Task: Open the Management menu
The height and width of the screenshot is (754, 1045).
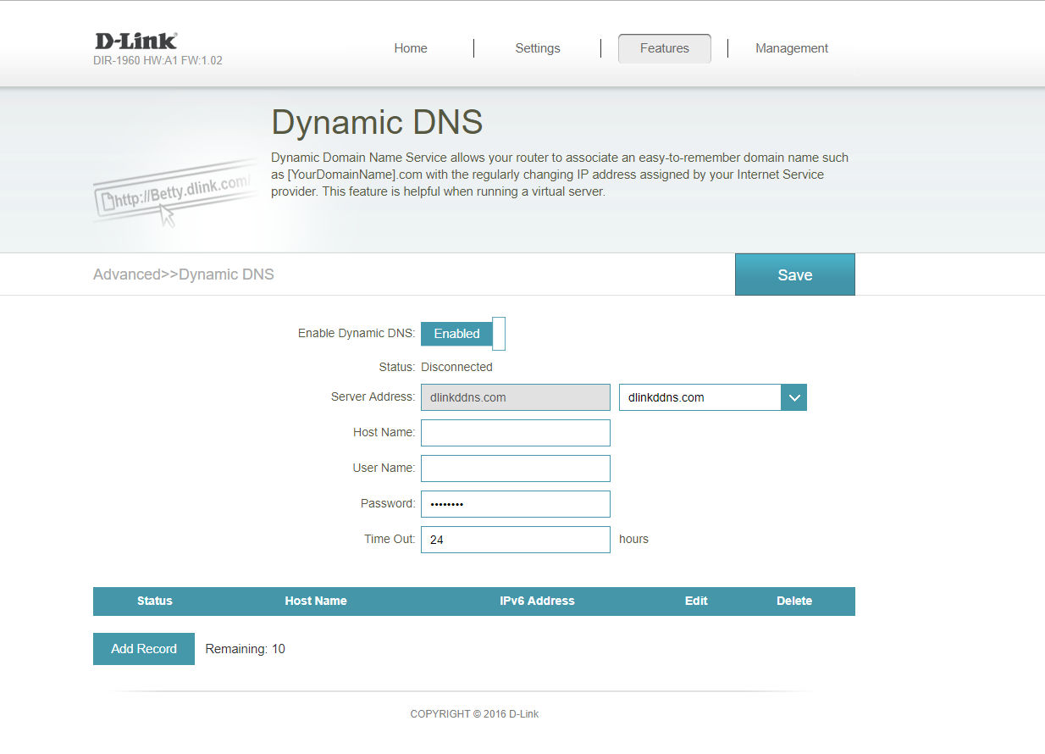Action: (x=792, y=48)
